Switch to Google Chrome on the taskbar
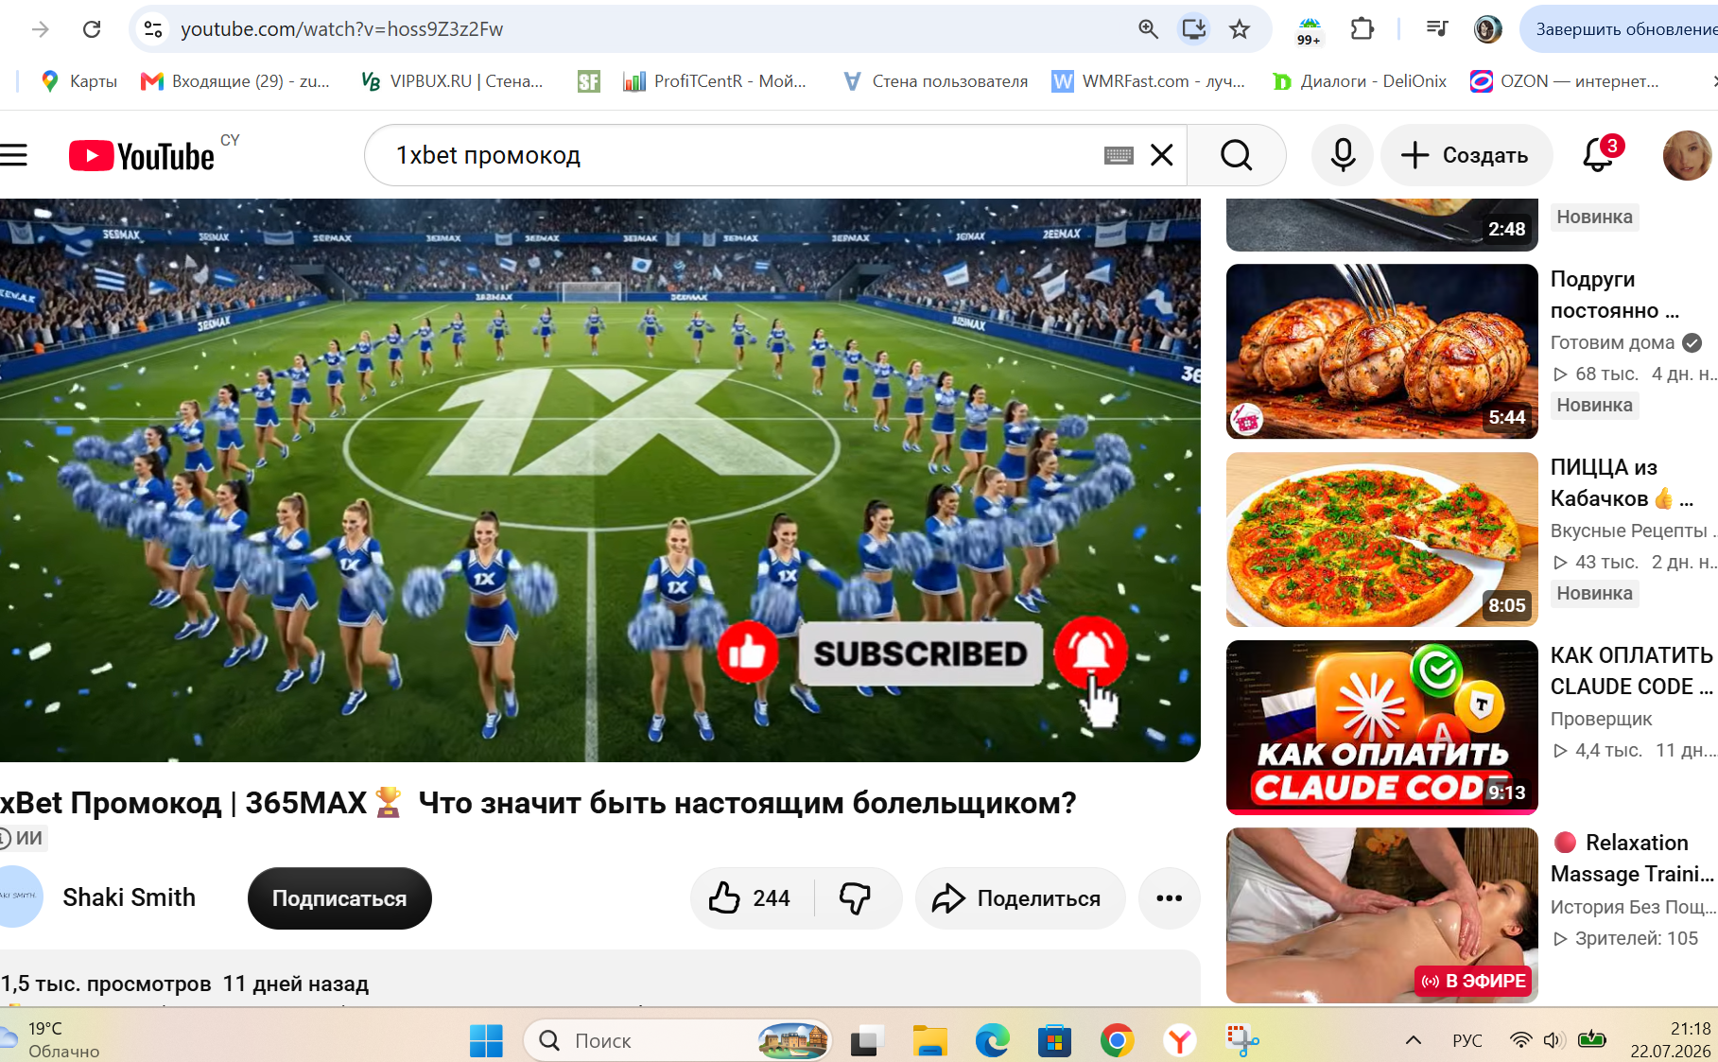 [x=1117, y=1041]
